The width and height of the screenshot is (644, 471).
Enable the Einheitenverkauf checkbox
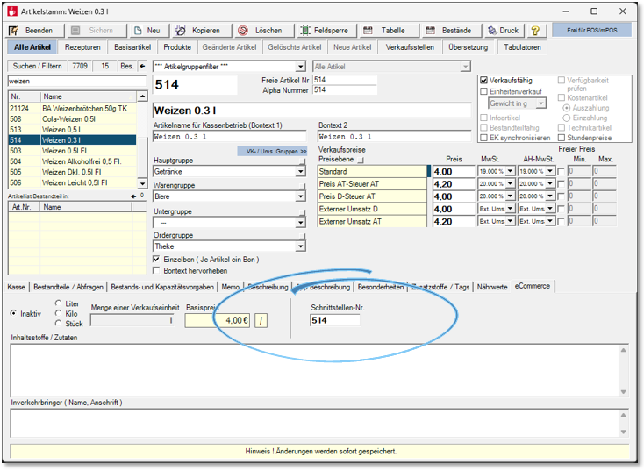pyautogui.click(x=483, y=91)
